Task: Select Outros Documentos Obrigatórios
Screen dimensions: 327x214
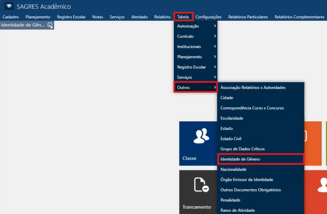Action: [x=261, y=190]
